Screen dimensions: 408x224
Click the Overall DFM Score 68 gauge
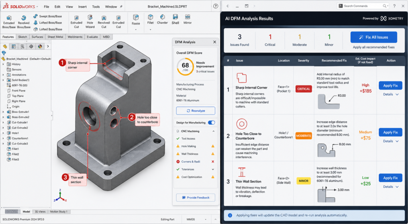coord(185,67)
